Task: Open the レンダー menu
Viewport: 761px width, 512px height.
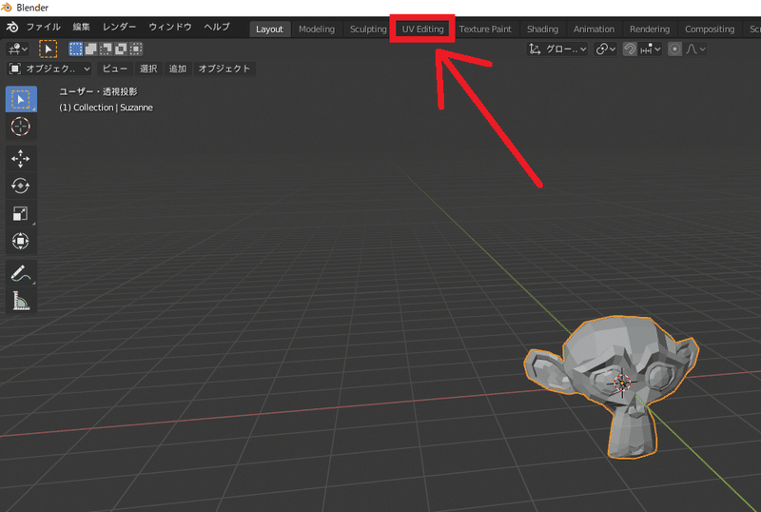Action: pyautogui.click(x=119, y=28)
